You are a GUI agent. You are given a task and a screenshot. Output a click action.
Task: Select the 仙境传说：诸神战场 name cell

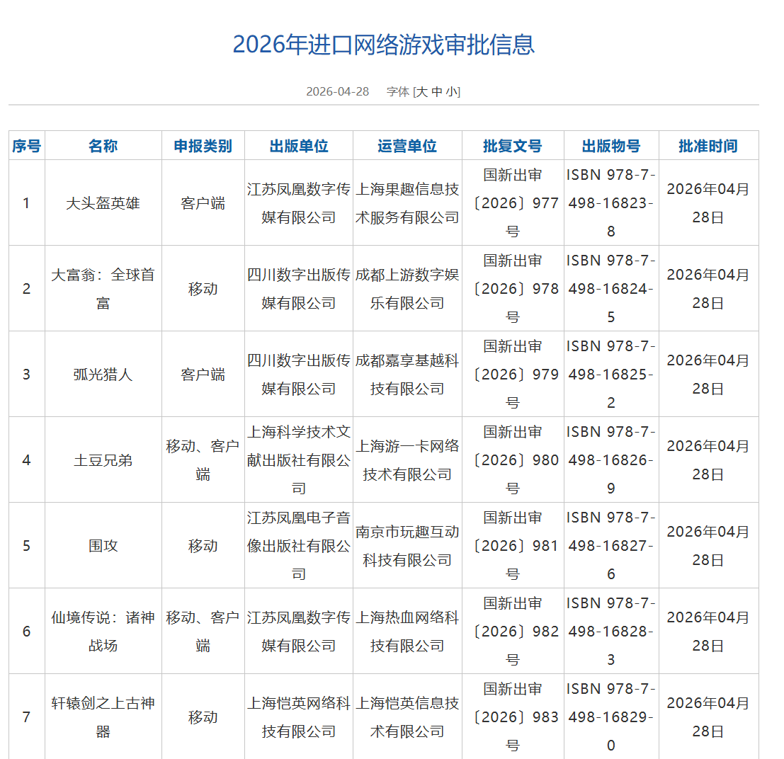coord(103,632)
